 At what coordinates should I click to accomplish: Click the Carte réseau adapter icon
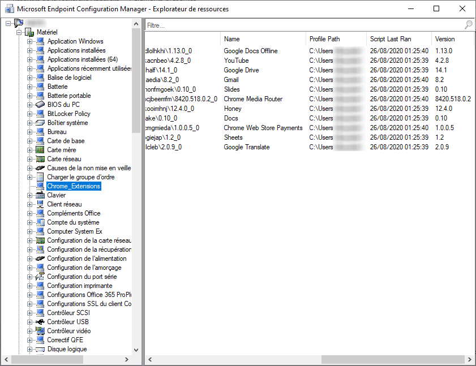(40, 159)
